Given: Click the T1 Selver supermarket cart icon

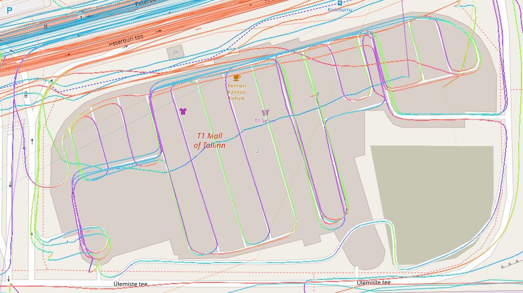Looking at the screenshot, I should pos(265,113).
